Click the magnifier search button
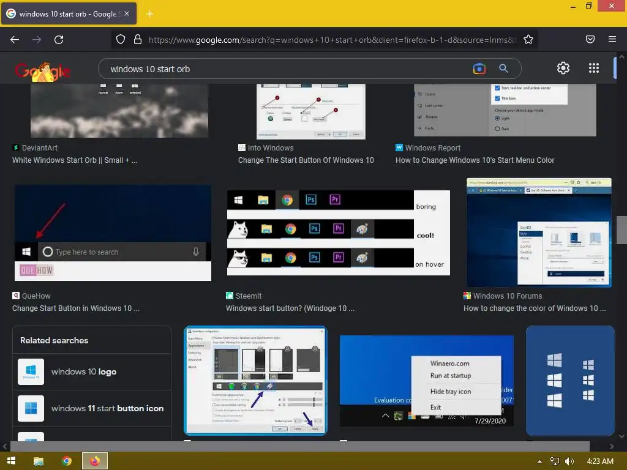The image size is (627, 470). [x=503, y=69]
